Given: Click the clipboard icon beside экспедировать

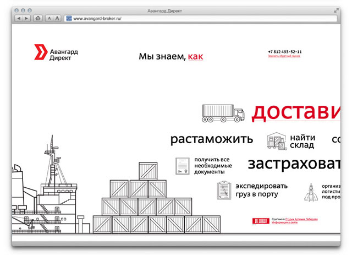Looking at the screenshot, I should tap(223, 191).
